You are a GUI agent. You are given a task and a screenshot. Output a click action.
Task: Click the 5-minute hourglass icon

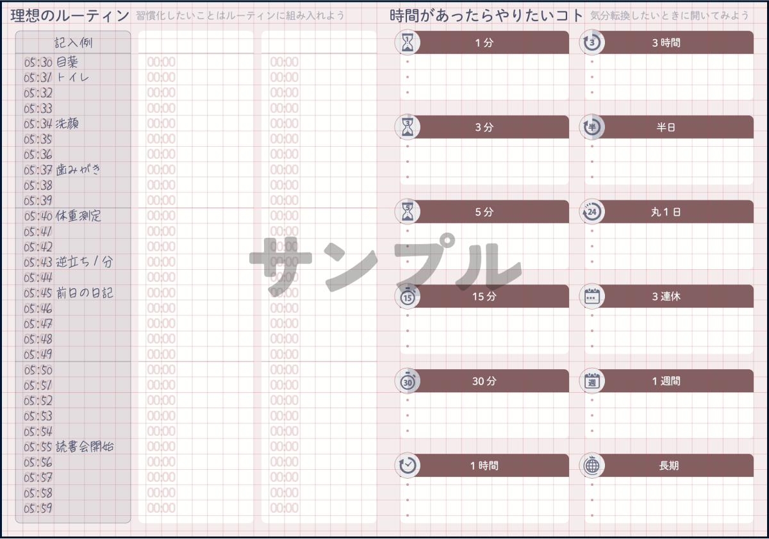tap(407, 212)
